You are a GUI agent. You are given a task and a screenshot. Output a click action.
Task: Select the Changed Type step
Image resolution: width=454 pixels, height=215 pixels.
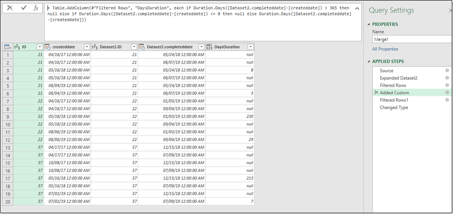click(x=394, y=107)
